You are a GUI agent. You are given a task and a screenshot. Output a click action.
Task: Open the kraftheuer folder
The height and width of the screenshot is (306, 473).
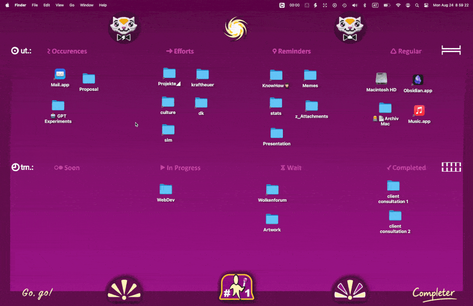203,74
